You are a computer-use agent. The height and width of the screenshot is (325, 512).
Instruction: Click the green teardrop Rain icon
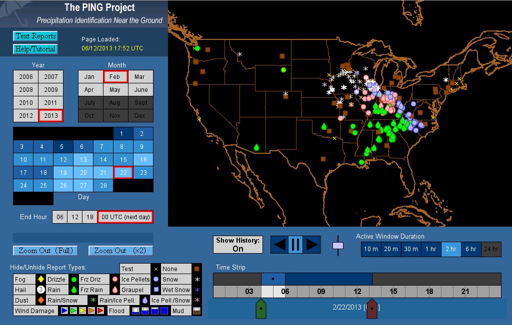tap(73, 290)
